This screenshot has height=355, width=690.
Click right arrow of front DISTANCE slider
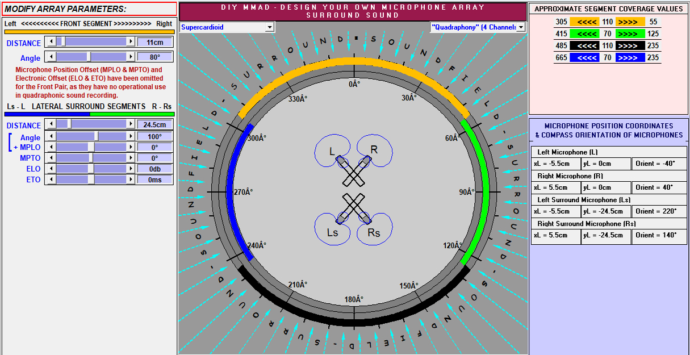131,41
